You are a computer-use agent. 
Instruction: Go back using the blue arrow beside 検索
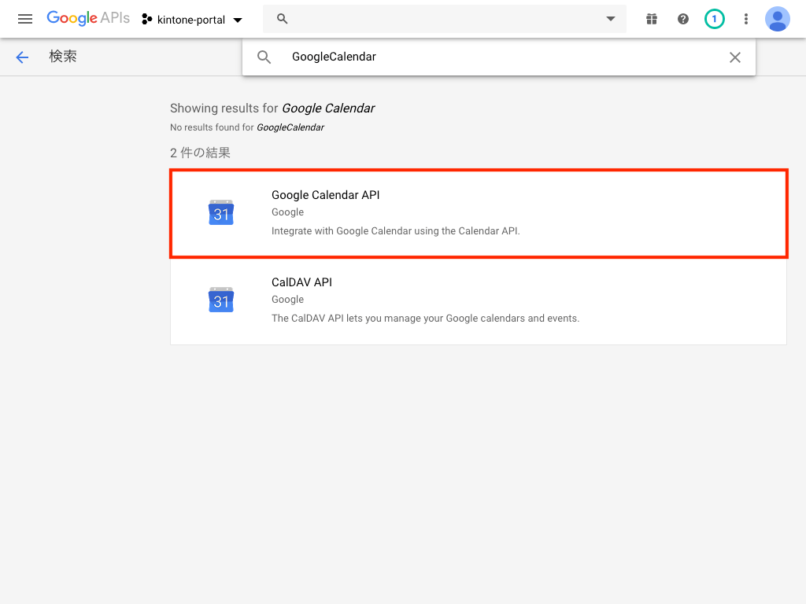pyautogui.click(x=22, y=57)
